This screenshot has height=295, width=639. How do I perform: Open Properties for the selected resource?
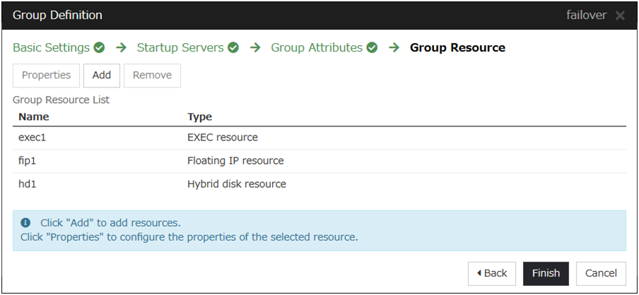(46, 76)
